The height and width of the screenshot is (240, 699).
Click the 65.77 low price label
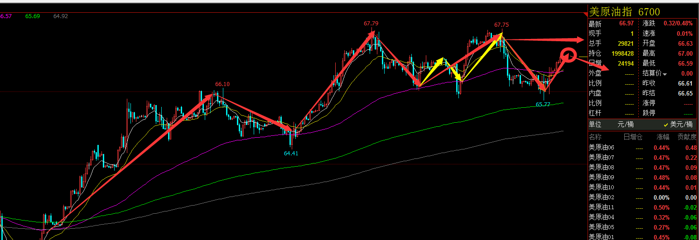click(543, 104)
